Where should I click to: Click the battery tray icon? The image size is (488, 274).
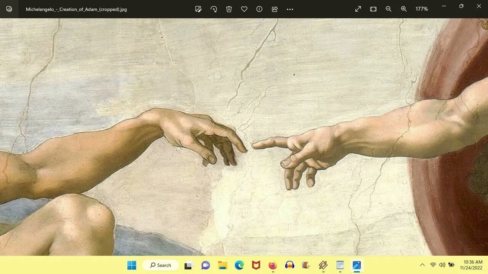(451, 265)
